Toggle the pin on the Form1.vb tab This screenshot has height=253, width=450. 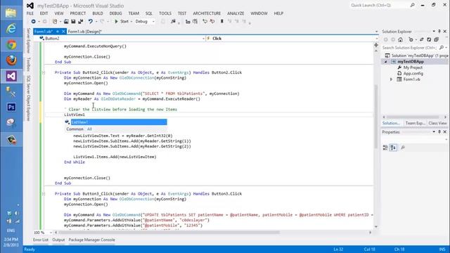point(58,32)
